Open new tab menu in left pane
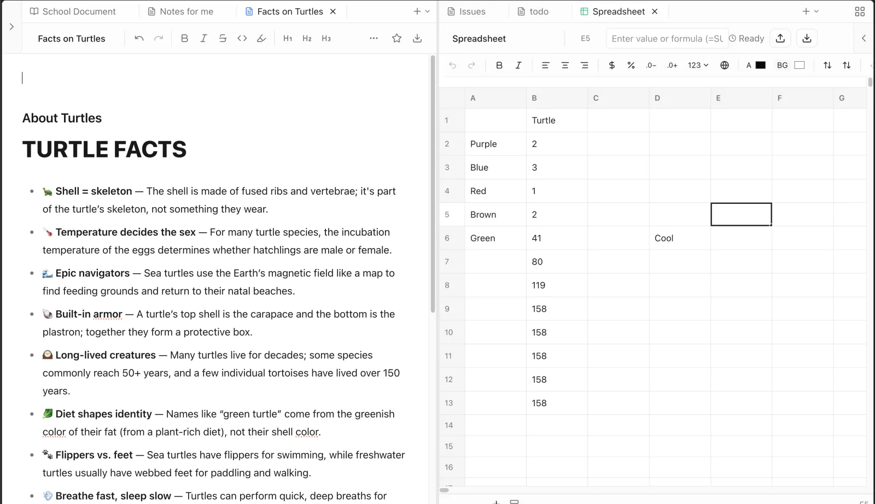The width and height of the screenshot is (875, 504). tap(422, 11)
